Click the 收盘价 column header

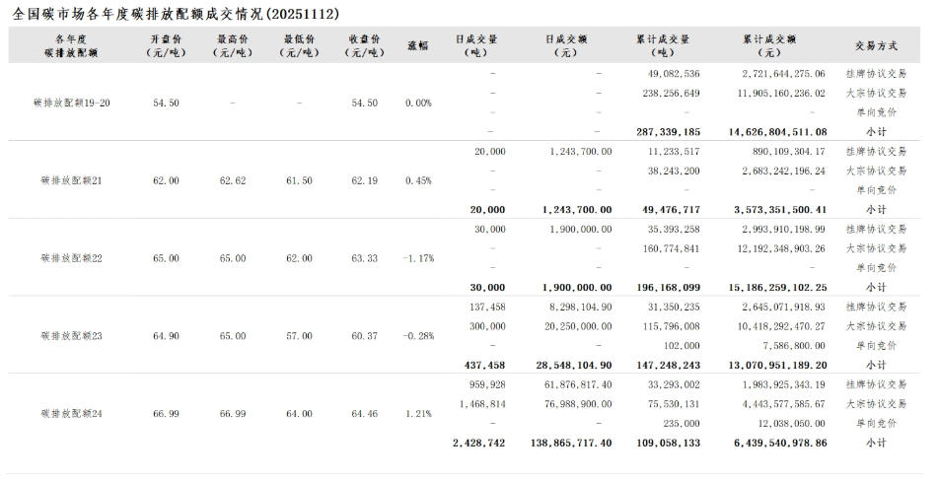[365, 46]
